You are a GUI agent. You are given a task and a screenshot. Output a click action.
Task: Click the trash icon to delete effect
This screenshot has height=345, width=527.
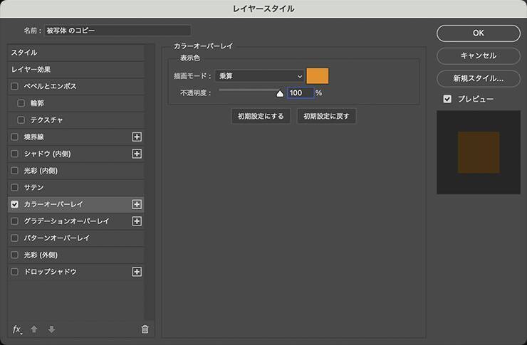(x=145, y=329)
